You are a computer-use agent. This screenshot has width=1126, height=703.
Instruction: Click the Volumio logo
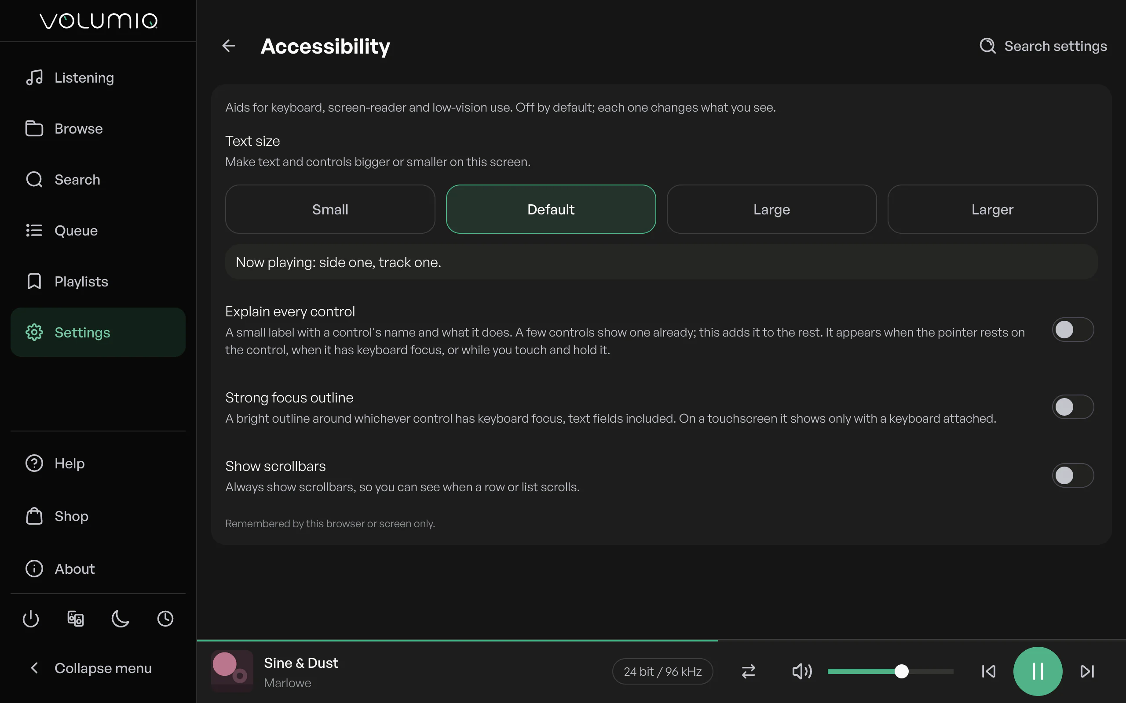(98, 21)
